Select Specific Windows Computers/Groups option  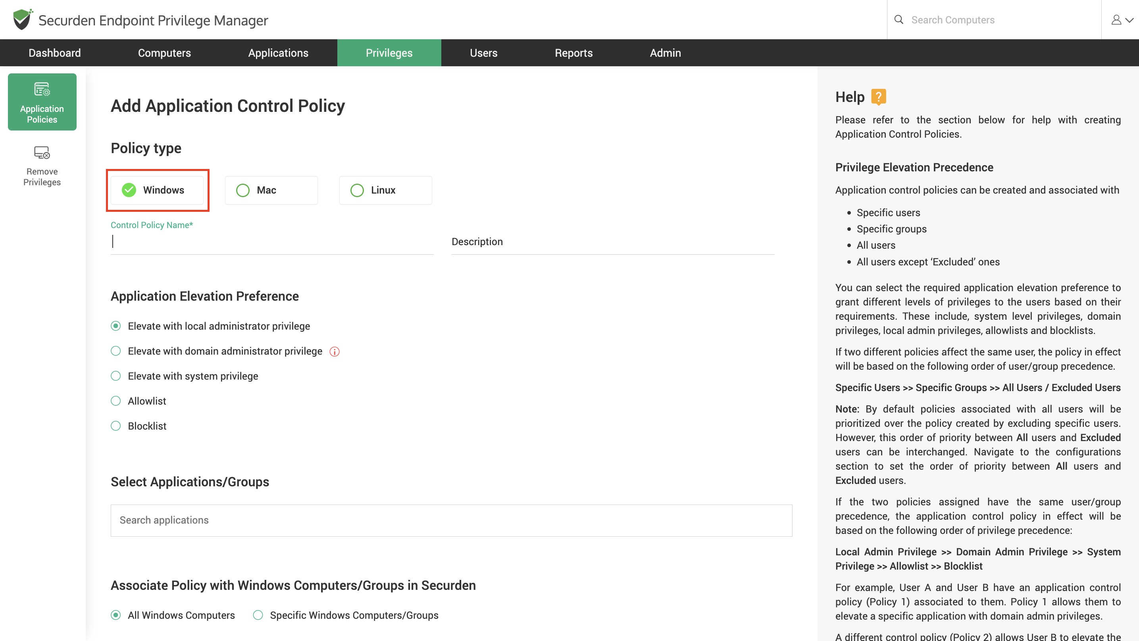point(258,615)
